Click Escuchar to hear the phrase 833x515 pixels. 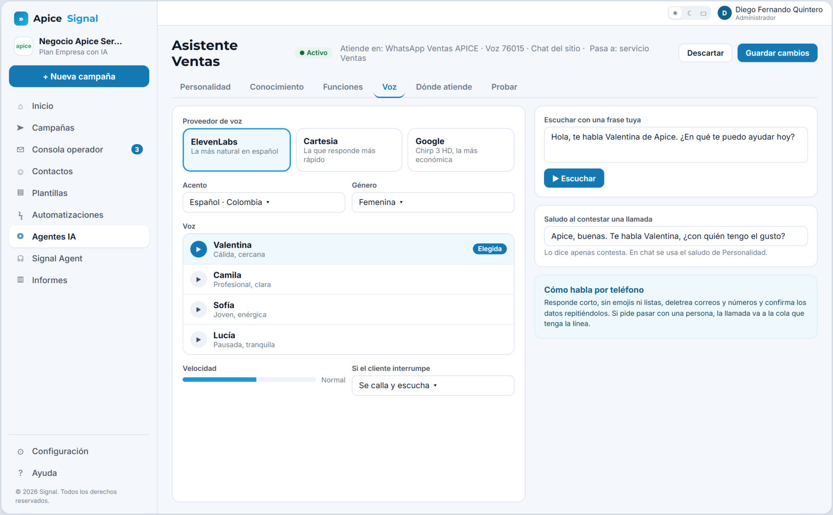tap(574, 178)
